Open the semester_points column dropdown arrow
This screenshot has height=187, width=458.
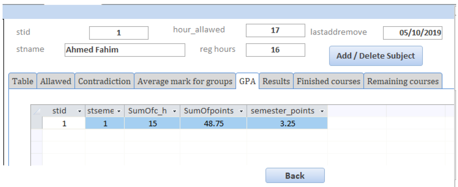point(322,111)
